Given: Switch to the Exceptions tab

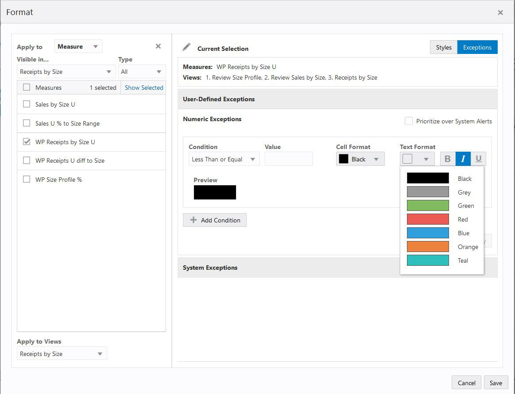Looking at the screenshot, I should coord(477,47).
